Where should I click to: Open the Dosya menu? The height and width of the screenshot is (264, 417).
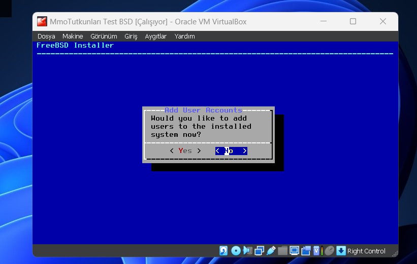pos(46,36)
